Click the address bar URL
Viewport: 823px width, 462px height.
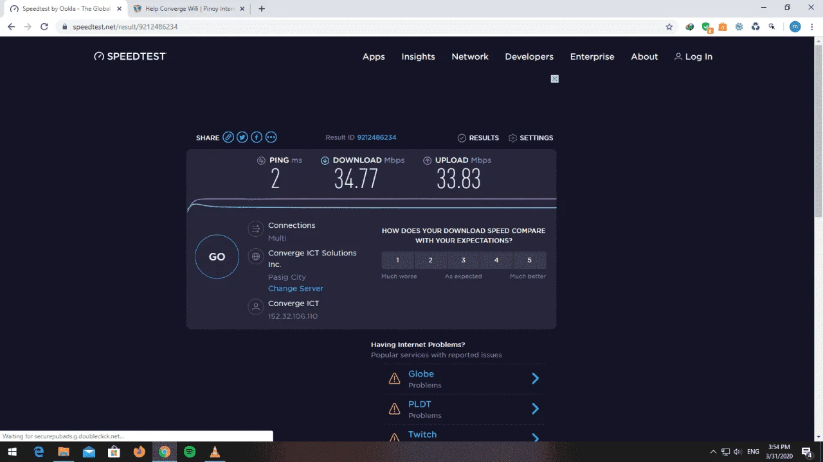click(x=125, y=27)
